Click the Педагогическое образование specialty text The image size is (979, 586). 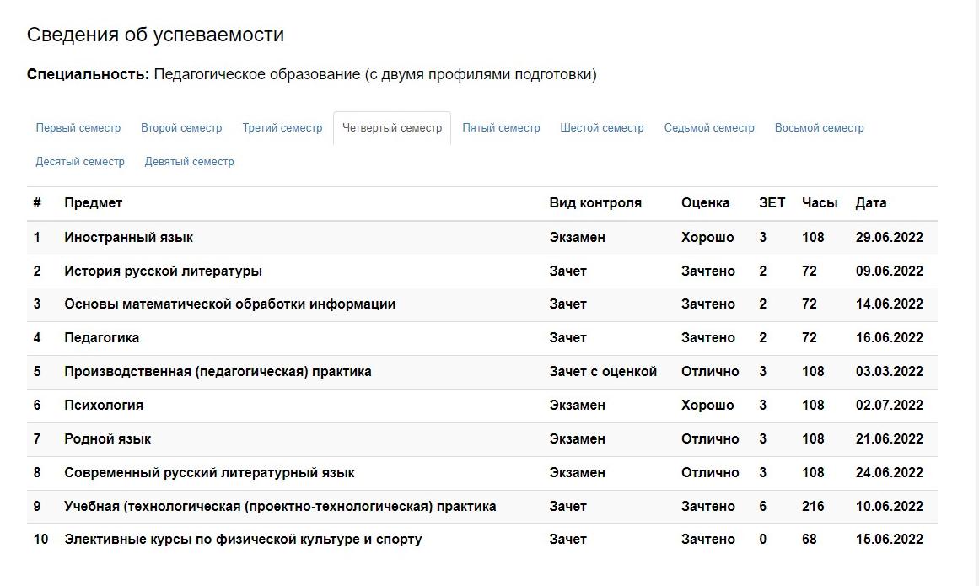coord(375,74)
